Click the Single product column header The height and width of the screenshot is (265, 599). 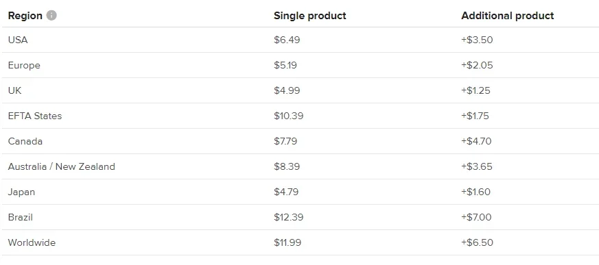(x=310, y=16)
